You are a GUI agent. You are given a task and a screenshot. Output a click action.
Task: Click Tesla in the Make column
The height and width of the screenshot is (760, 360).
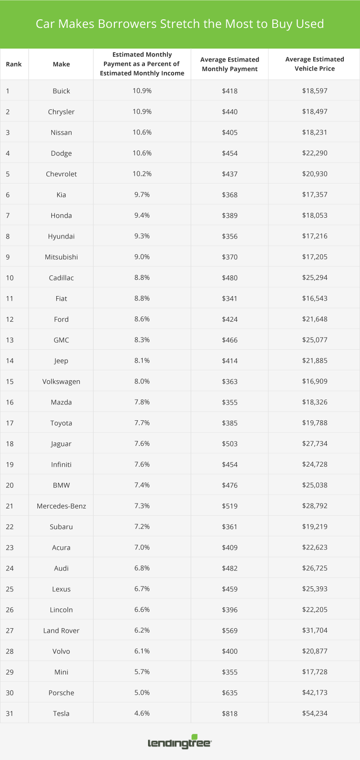pos(61,713)
